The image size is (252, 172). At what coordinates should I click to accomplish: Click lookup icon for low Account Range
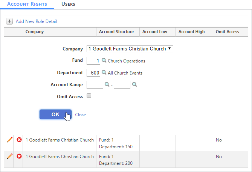[107, 85]
